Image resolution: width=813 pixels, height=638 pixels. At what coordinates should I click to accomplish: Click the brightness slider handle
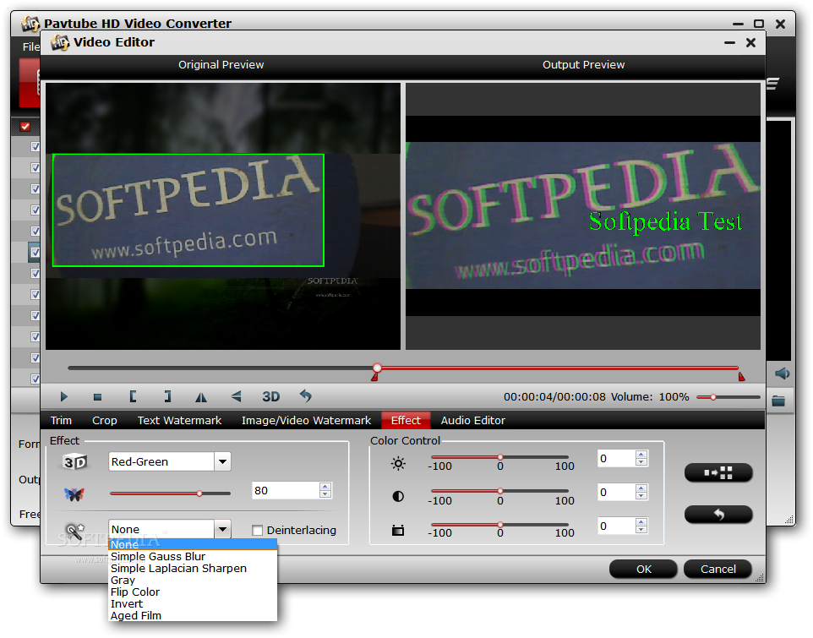click(x=500, y=457)
